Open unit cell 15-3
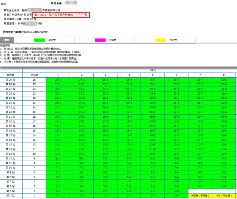The height and width of the screenshot is (199, 237). (105, 131)
